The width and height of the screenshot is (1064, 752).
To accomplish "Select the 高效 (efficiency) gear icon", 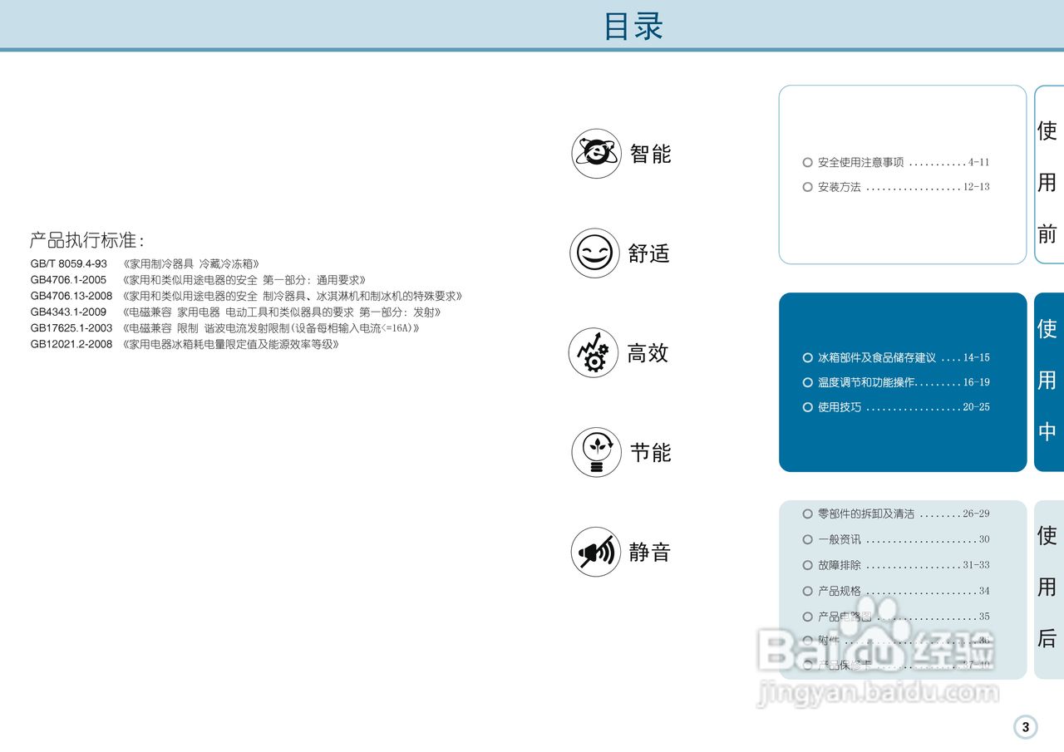I will pos(594,353).
